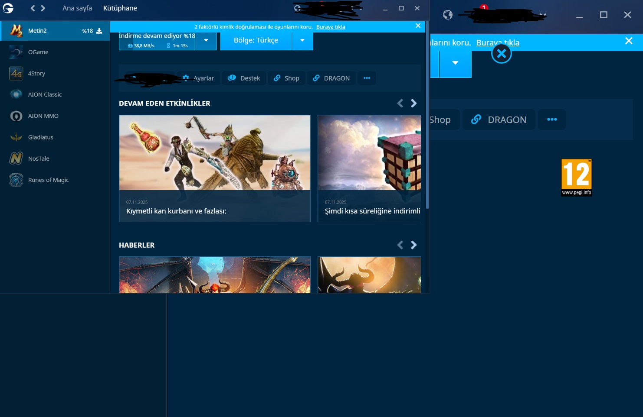Open the Bölge: Türkçe region dropdown arrow

[x=302, y=40]
